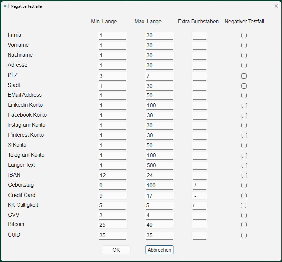Focus the Geburtstag extra letters field
Image resolution: width=282 pixels, height=262 pixels.
pyautogui.click(x=200, y=186)
